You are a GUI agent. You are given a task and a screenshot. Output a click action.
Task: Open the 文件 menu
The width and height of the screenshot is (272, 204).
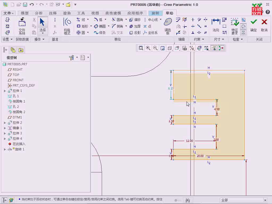[x=8, y=13]
